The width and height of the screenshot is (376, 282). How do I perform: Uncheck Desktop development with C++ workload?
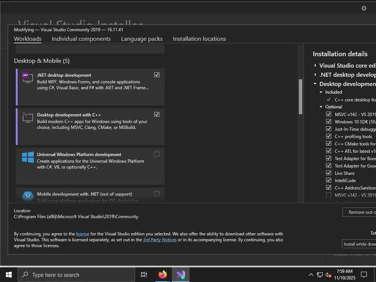click(156, 115)
